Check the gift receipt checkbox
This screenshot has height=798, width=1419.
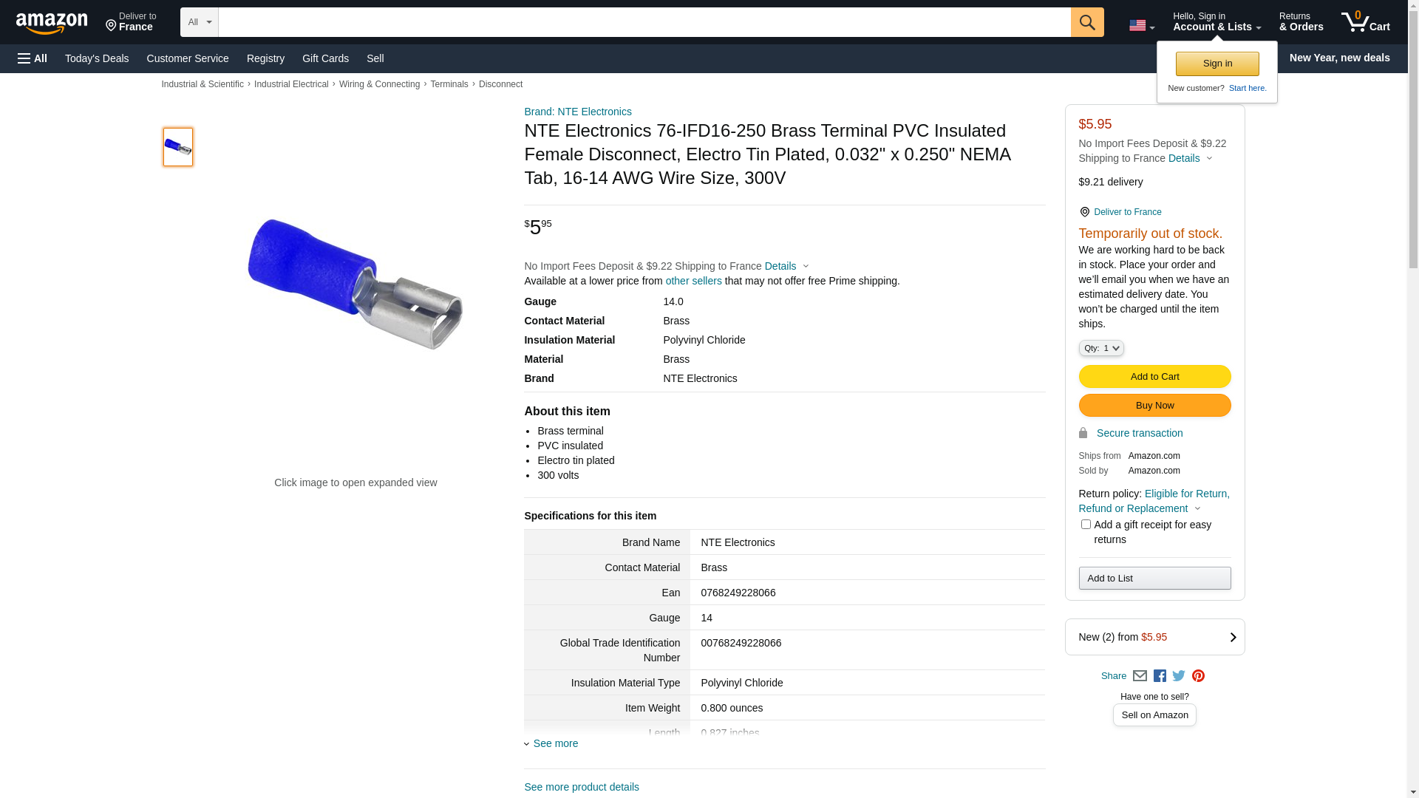pos(1086,525)
